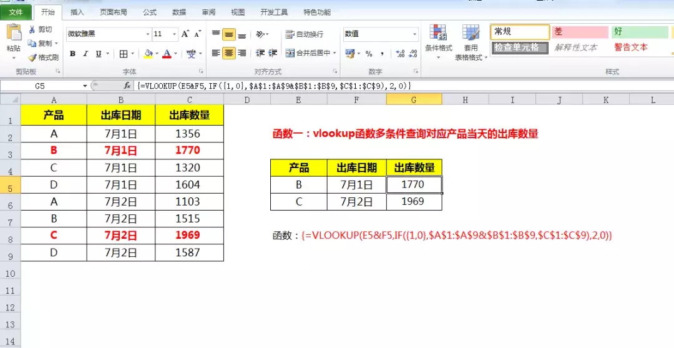Click the borders grid icon
This screenshot has height=348, width=674.
pos(124,54)
